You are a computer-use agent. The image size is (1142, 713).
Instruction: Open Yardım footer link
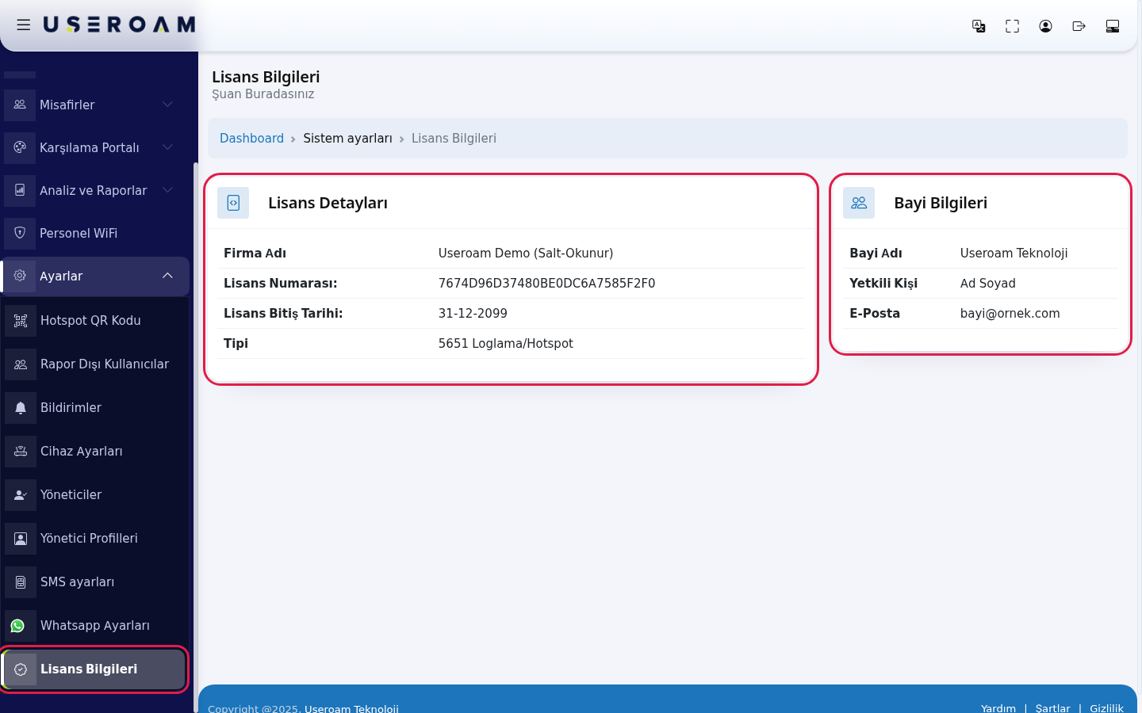998,707
